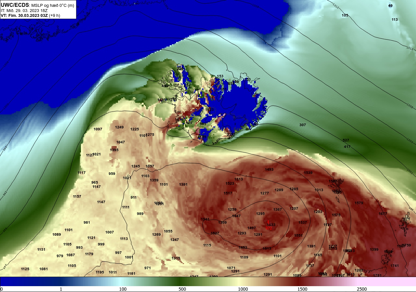Click the map value '1259'
This screenshot has width=416, height=292.
(232, 209)
